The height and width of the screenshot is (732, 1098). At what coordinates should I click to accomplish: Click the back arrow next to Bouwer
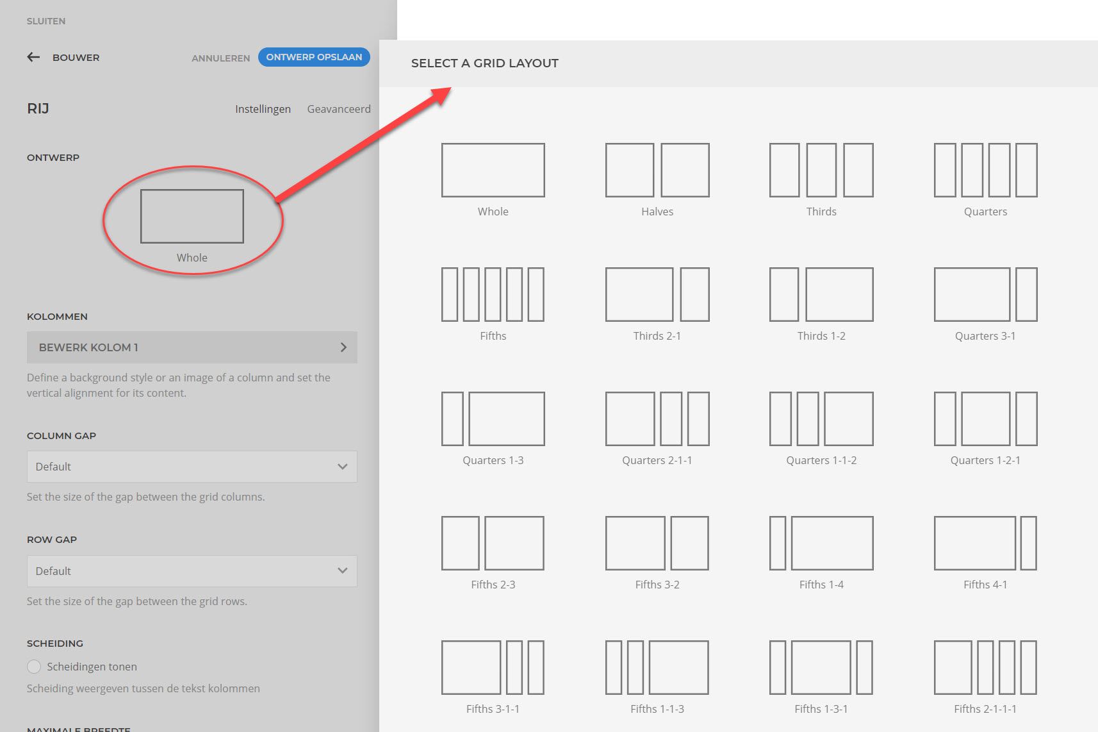(x=33, y=58)
